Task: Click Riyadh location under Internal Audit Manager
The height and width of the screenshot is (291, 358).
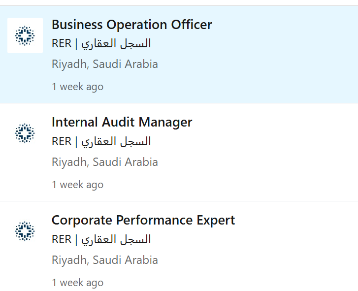Action: pos(105,162)
